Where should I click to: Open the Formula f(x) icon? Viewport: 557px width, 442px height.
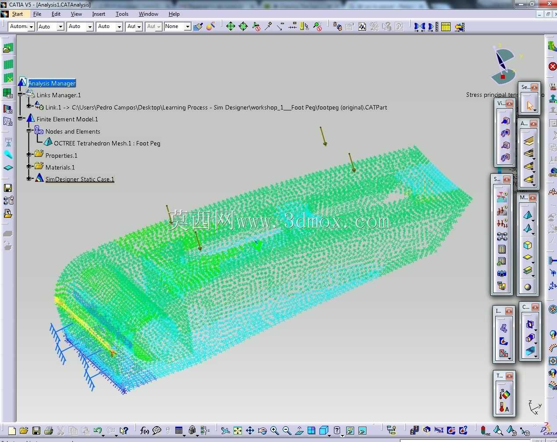[145, 431]
